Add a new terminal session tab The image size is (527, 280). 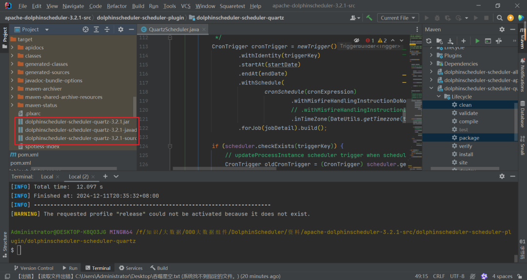click(x=105, y=177)
